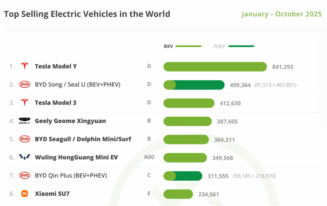This screenshot has width=327, height=206.
Task: Select the January - October 2025 date range
Action: pos(282,14)
